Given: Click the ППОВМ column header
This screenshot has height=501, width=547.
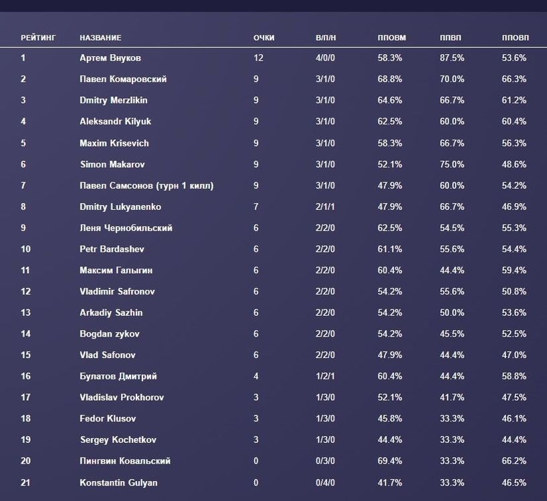Looking at the screenshot, I should point(391,38).
